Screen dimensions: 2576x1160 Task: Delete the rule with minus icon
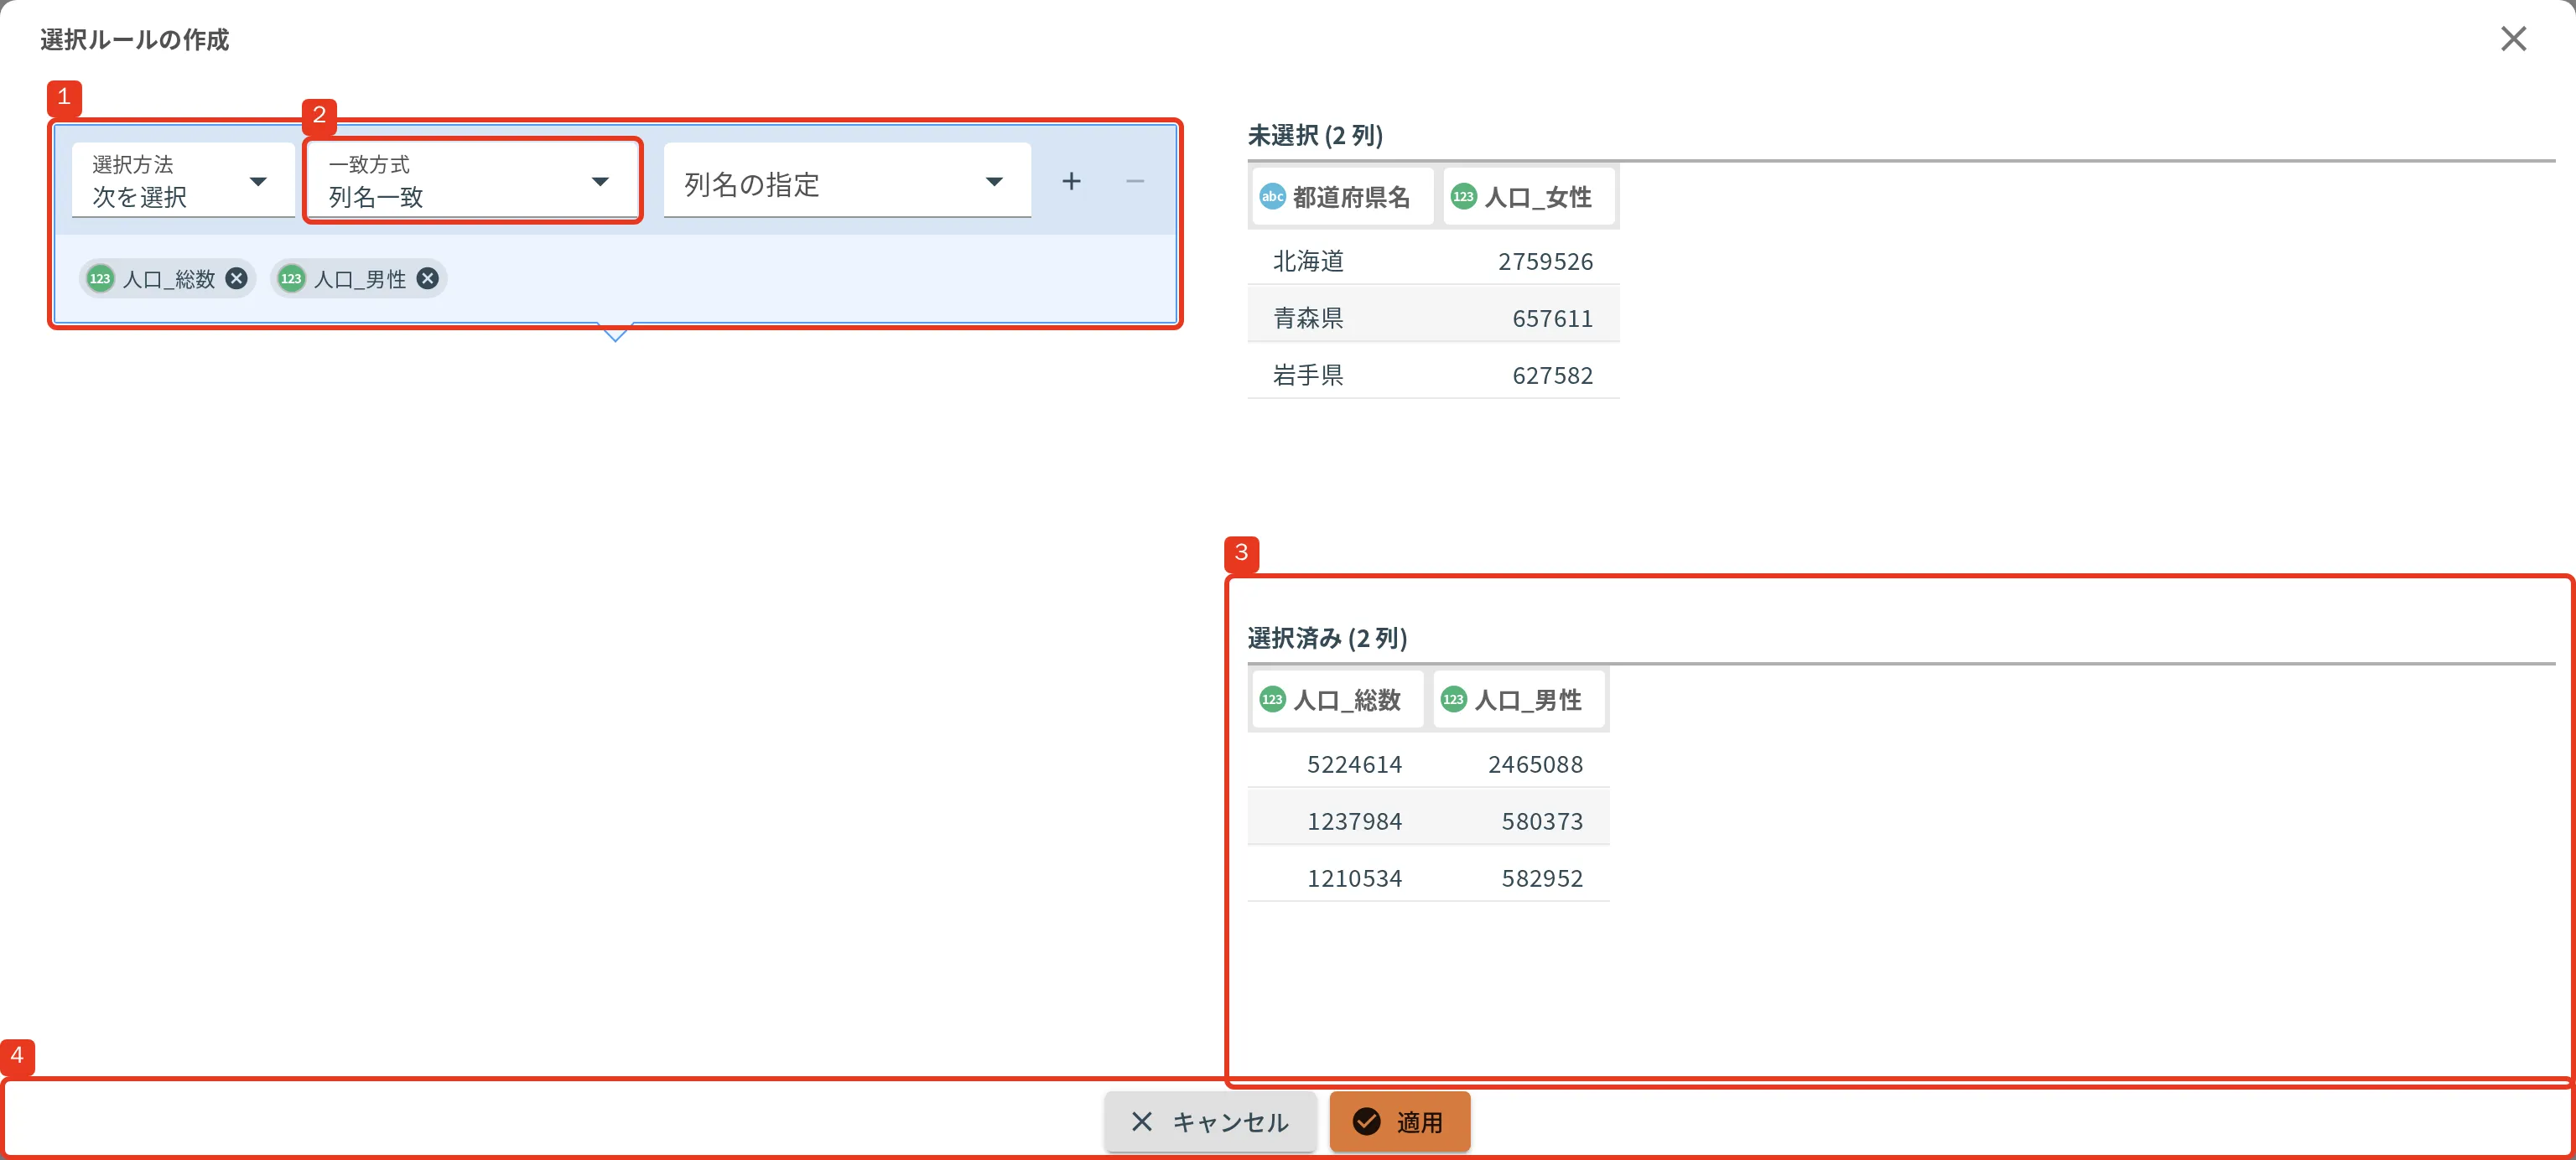(1134, 181)
